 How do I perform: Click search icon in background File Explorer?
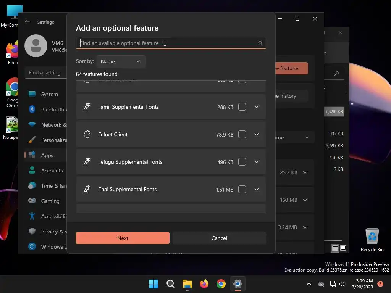click(x=337, y=73)
